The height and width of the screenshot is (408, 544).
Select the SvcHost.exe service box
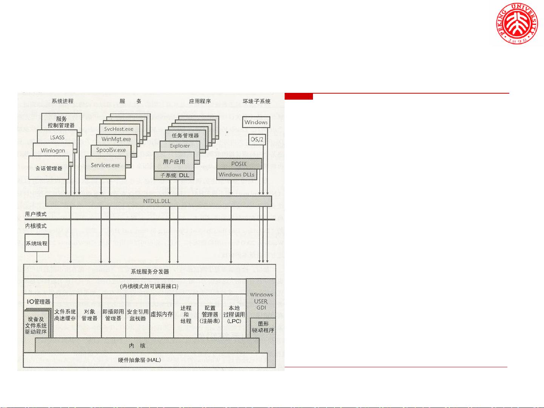[x=119, y=129]
